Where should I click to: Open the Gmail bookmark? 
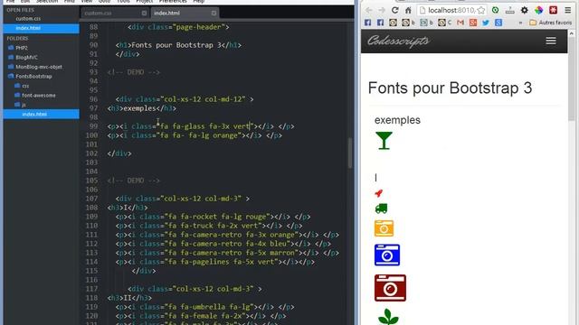point(460,23)
